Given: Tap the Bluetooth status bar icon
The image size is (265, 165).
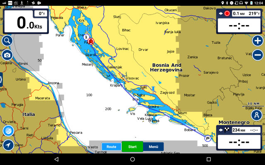Looking at the screenshot, I should pos(227,3).
